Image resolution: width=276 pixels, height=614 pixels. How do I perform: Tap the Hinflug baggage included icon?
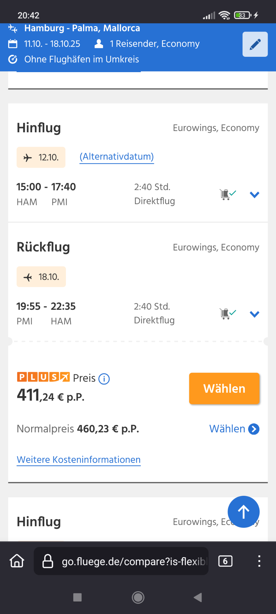(x=228, y=194)
